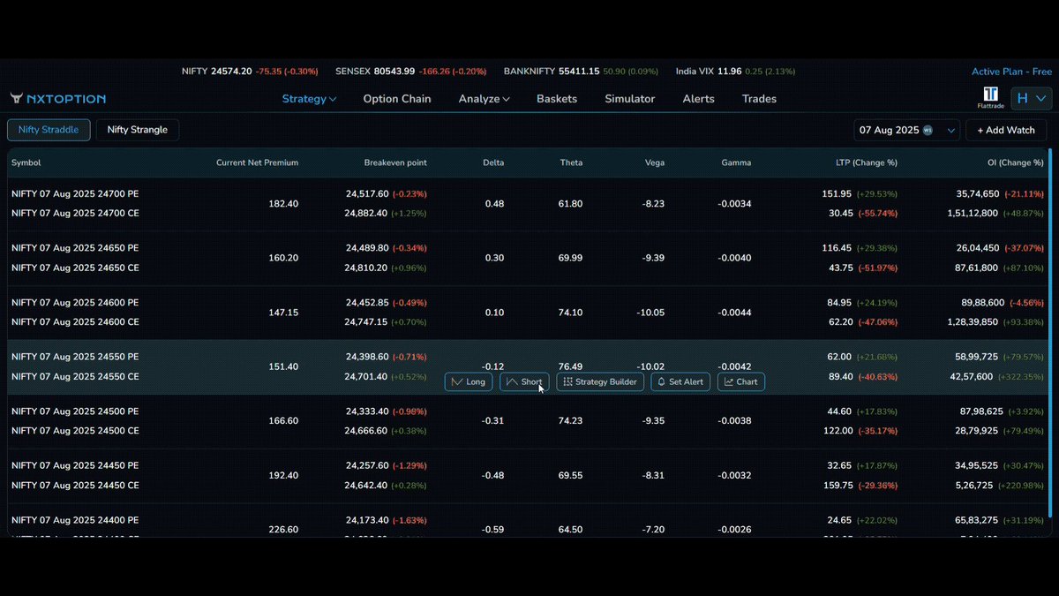Click breakeven value 24,747.15
This screenshot has height=596, width=1059.
click(x=366, y=322)
